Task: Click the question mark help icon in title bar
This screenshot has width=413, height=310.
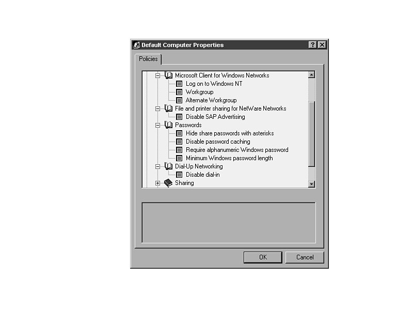Action: click(312, 45)
